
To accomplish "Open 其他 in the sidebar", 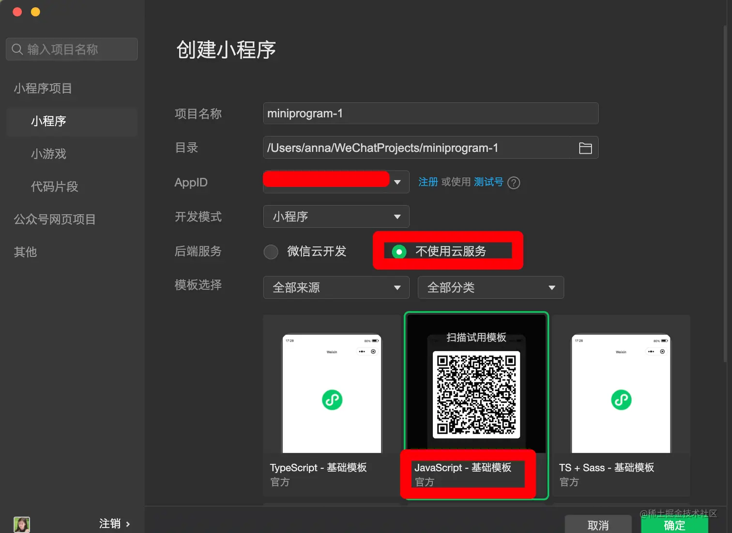I will 25,252.
